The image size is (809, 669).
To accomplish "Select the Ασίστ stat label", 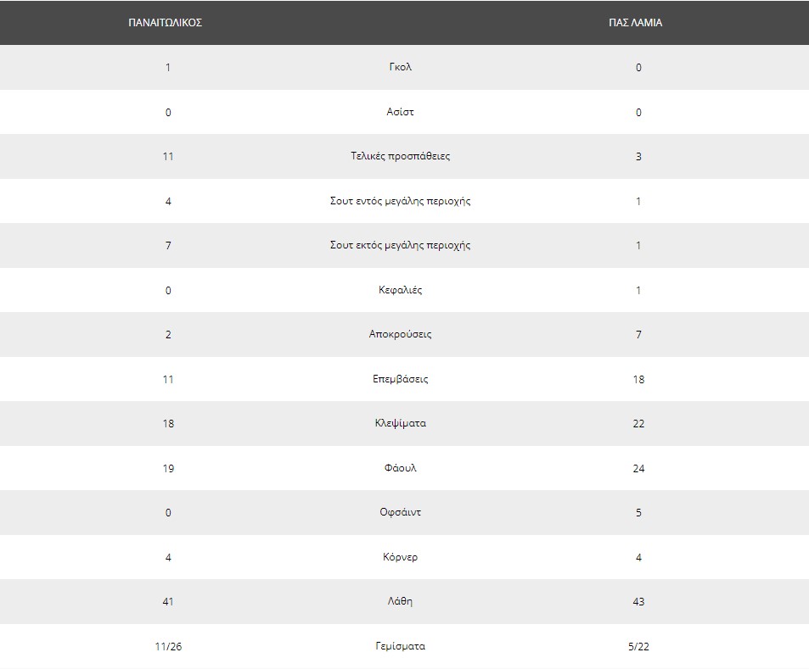I will pos(401,112).
